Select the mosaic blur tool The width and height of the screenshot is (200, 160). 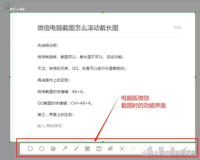(x=87, y=149)
